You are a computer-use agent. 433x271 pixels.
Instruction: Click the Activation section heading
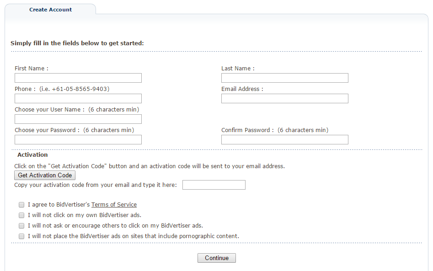[32, 155]
